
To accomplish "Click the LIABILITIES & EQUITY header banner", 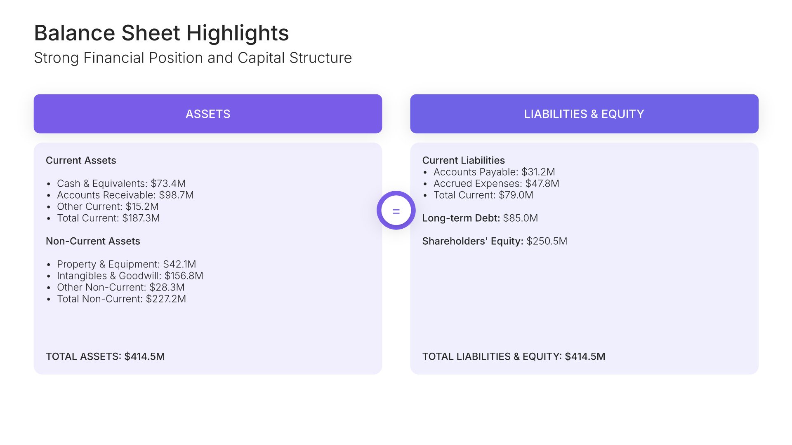I will click(x=584, y=114).
